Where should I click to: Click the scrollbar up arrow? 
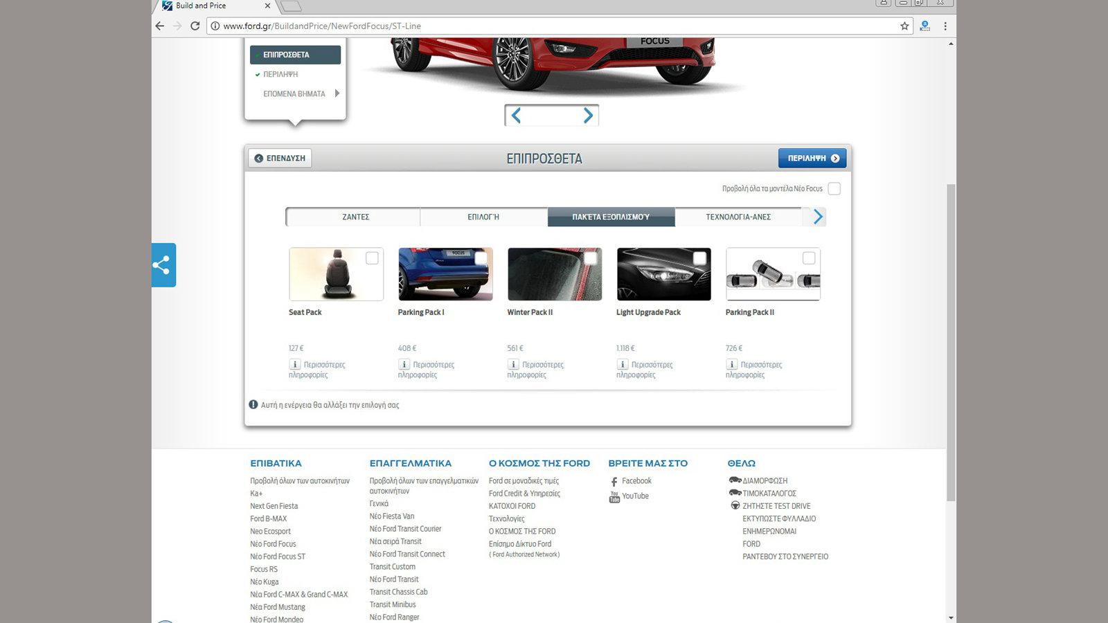pyautogui.click(x=951, y=44)
